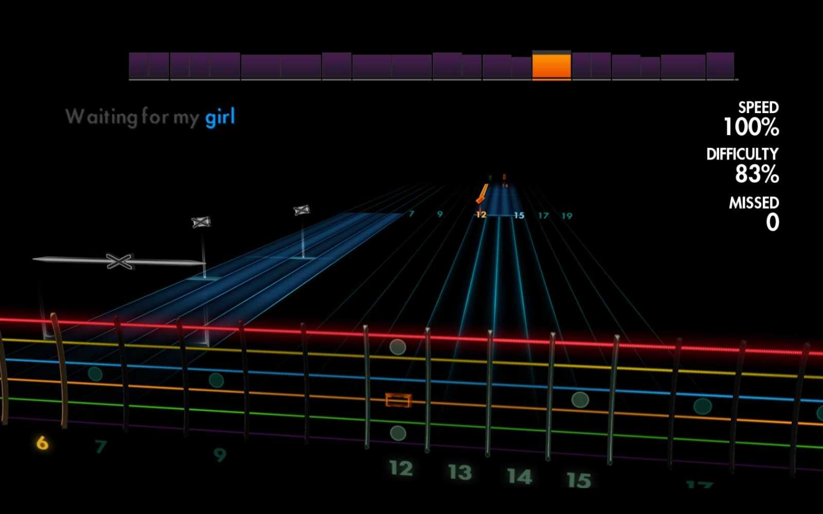Click the orange current section in song timeline
Screen dimensions: 823x514
(x=551, y=65)
